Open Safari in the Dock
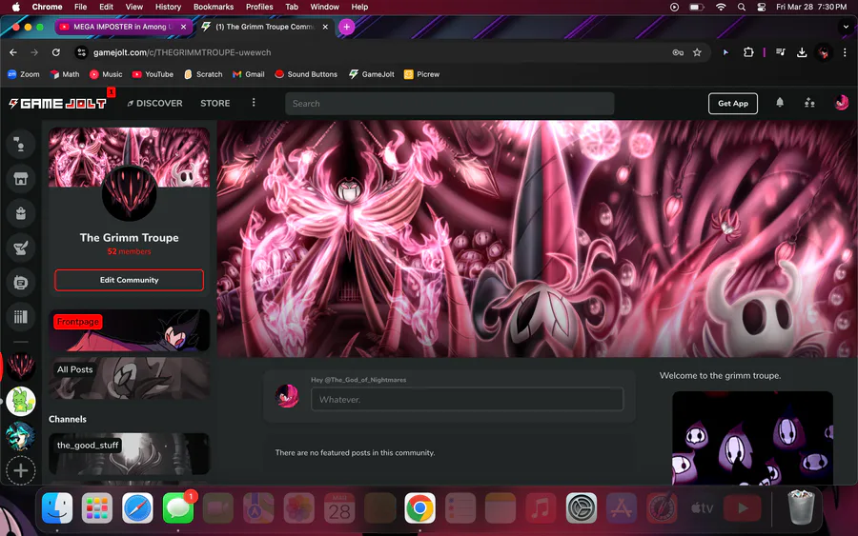Screen dimensions: 858x536 137,507
